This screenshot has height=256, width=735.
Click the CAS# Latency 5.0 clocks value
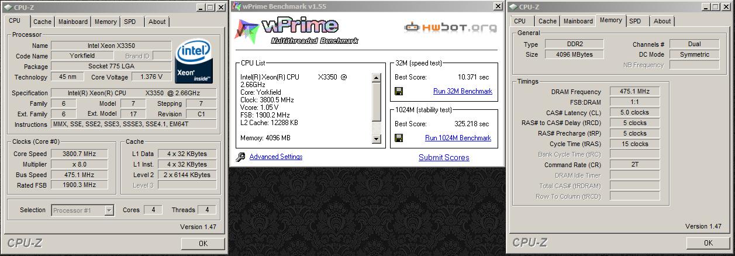pos(635,112)
